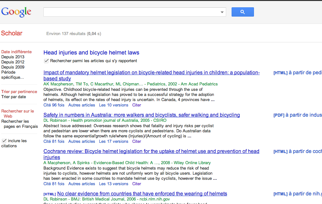Open the [HTML] full-text link beside the Macpherson 2002 result

[298, 73]
